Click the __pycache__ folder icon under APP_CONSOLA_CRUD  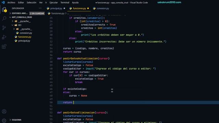point(16,21)
